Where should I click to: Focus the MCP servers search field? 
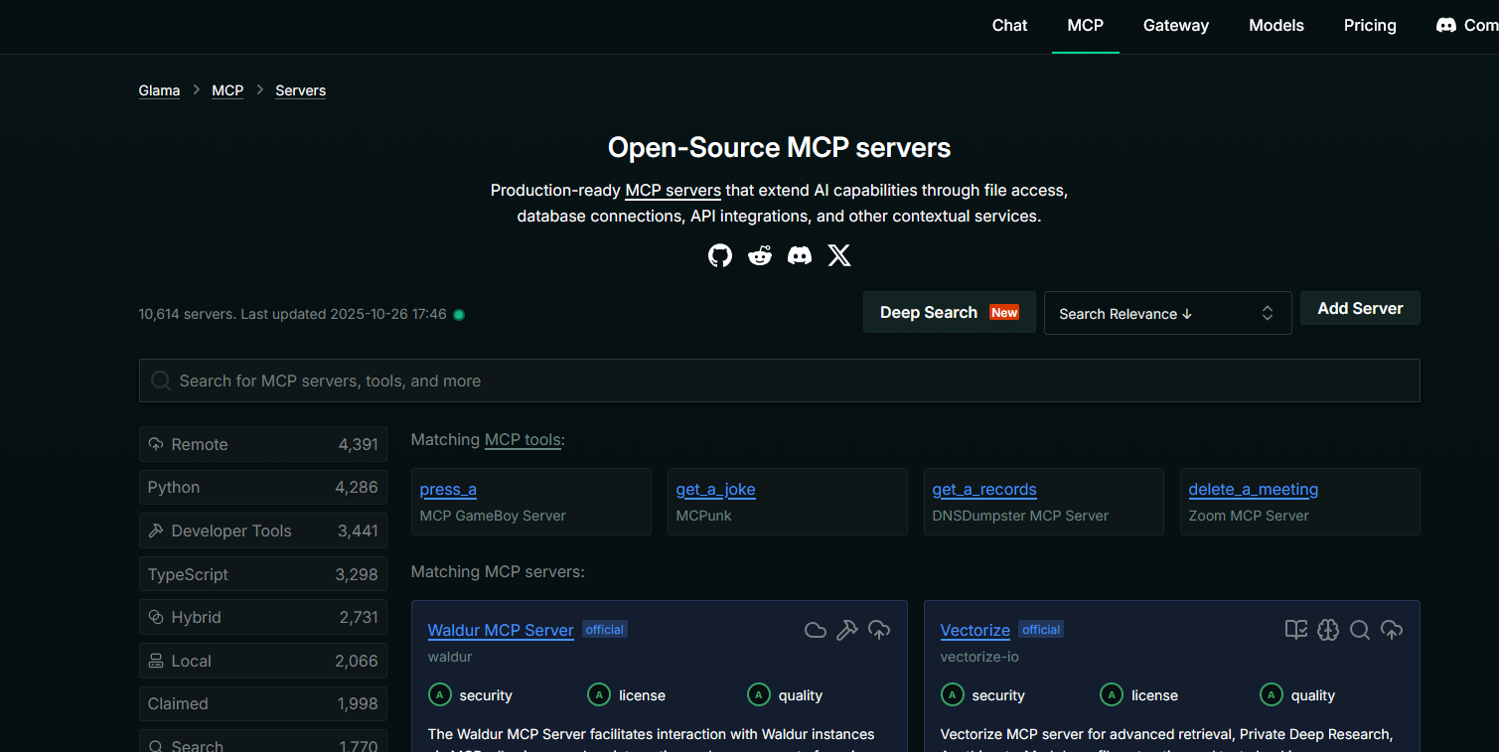[x=779, y=380]
